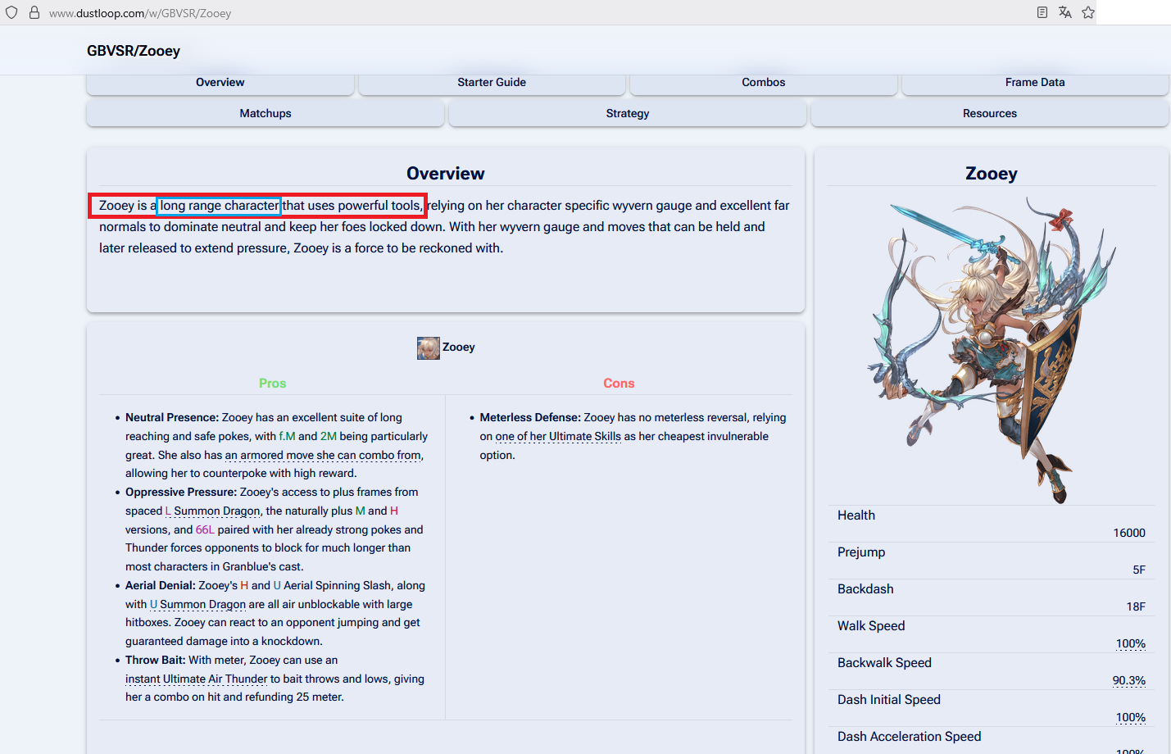1171x754 pixels.
Task: Click the U Summon Dragon link
Action: [197, 604]
